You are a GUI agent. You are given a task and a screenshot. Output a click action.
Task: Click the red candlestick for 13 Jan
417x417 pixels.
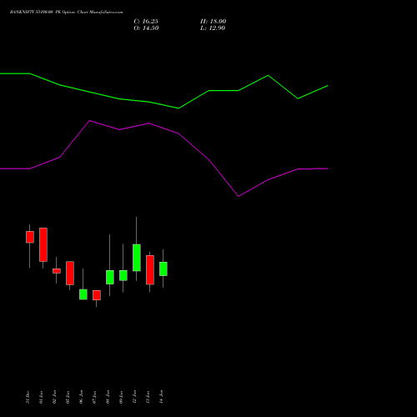click(150, 270)
